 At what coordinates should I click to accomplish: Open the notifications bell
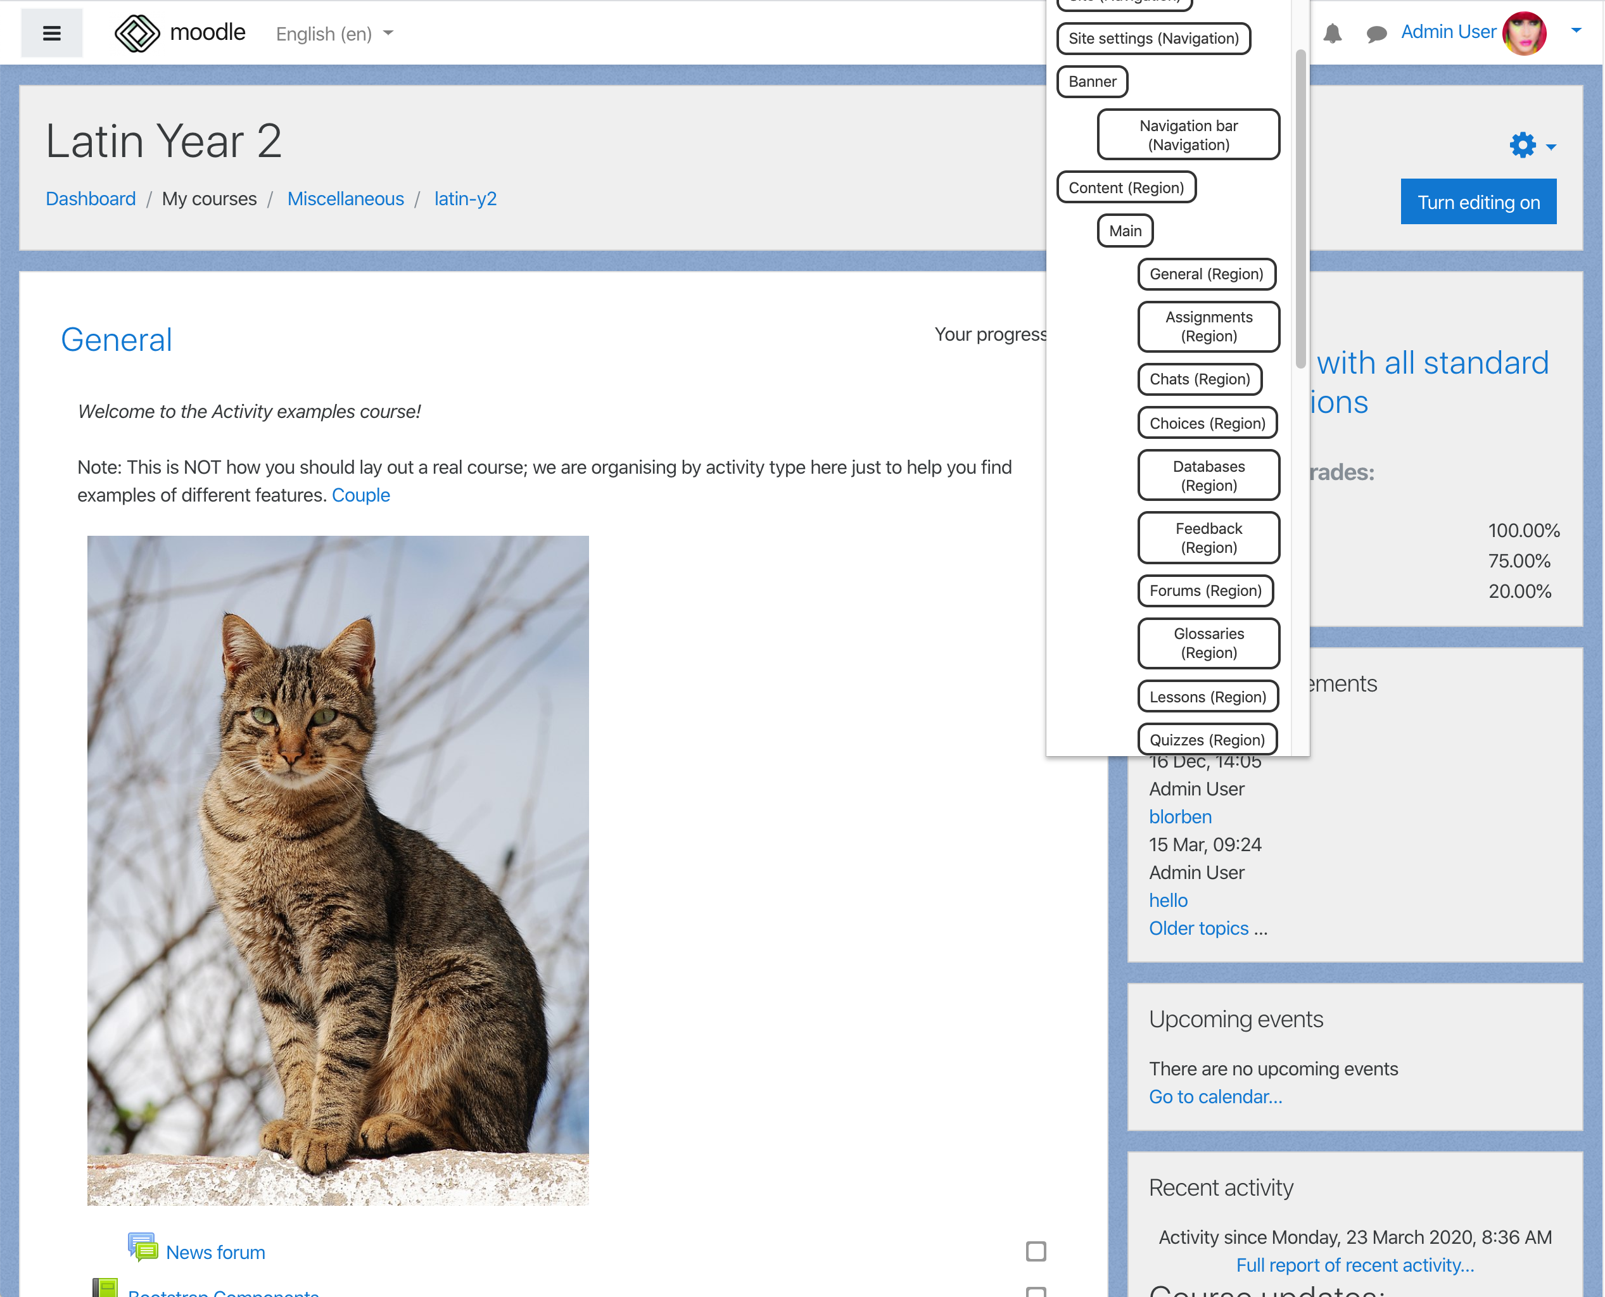point(1332,34)
